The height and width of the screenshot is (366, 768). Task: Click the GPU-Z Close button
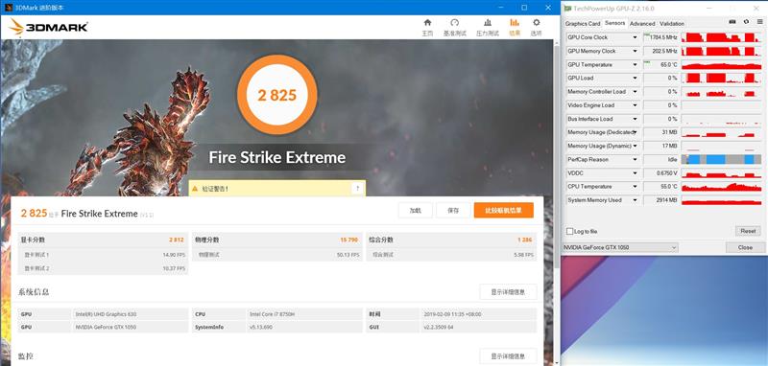pyautogui.click(x=745, y=247)
